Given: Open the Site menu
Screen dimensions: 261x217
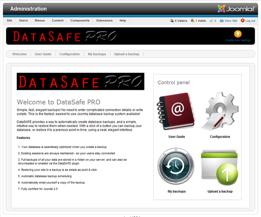Looking at the screenshot, I should [9, 21].
